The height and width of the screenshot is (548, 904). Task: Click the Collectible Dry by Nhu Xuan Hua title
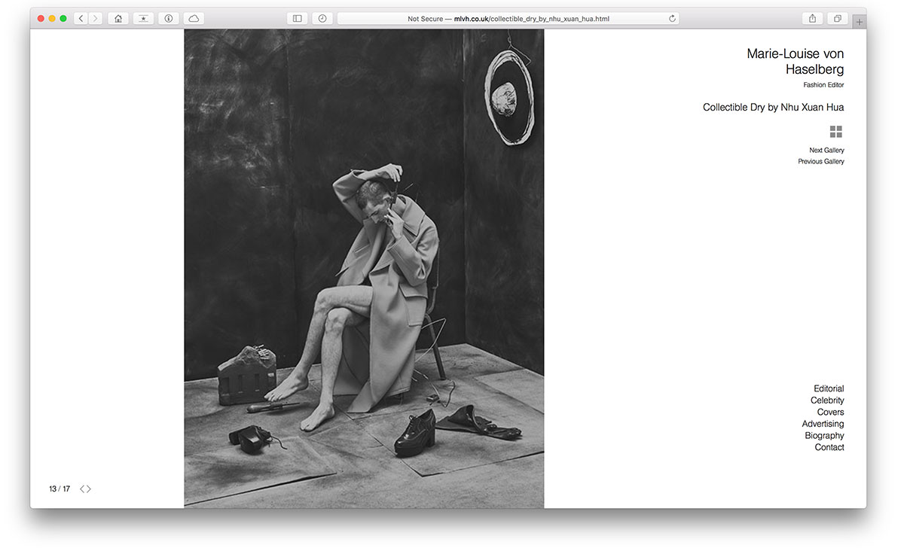[773, 107]
